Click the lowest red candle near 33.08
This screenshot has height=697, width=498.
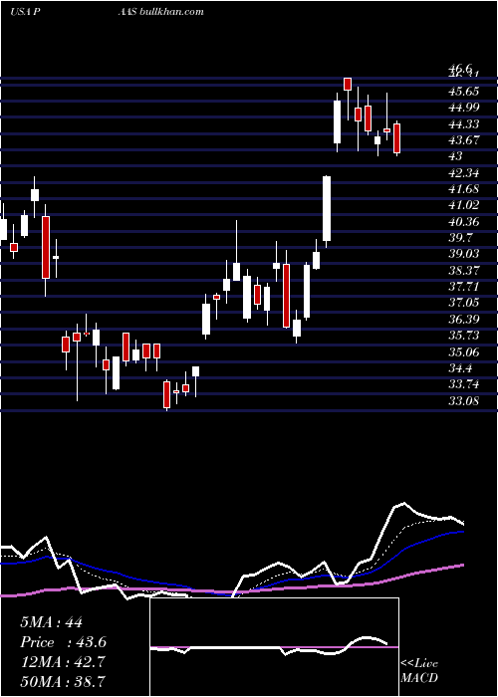(166, 394)
